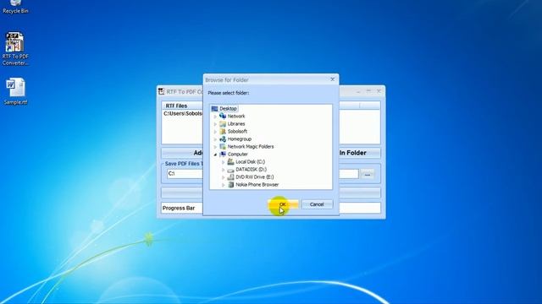
Task: Click the Computer icon in tree
Action: pos(223,154)
